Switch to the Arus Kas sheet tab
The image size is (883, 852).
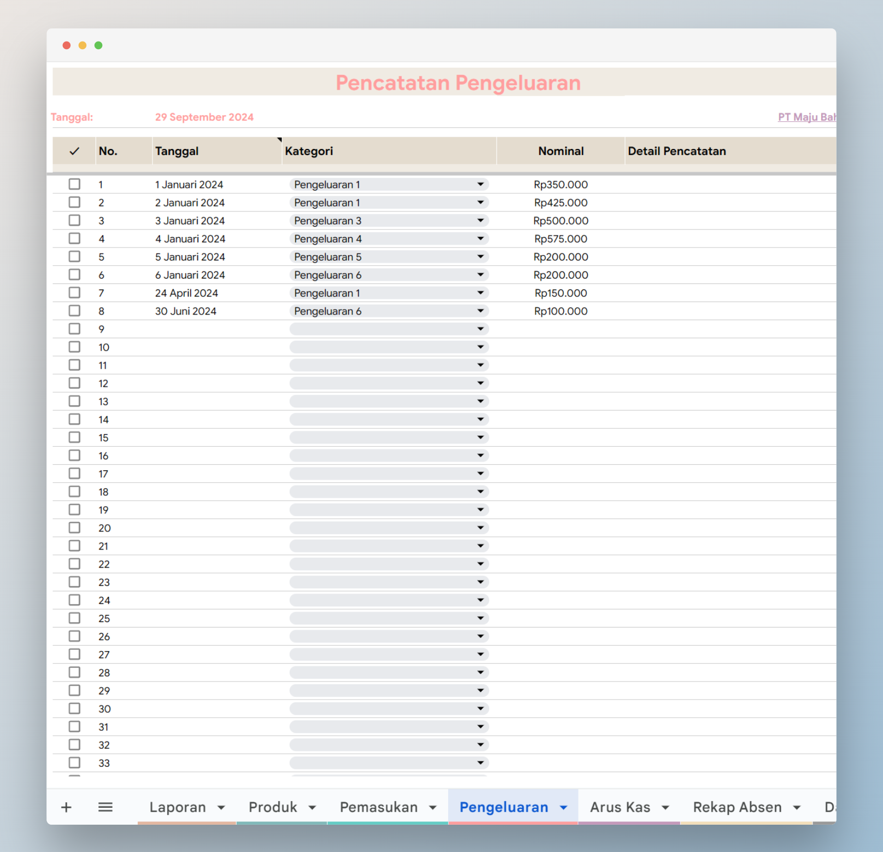click(620, 807)
